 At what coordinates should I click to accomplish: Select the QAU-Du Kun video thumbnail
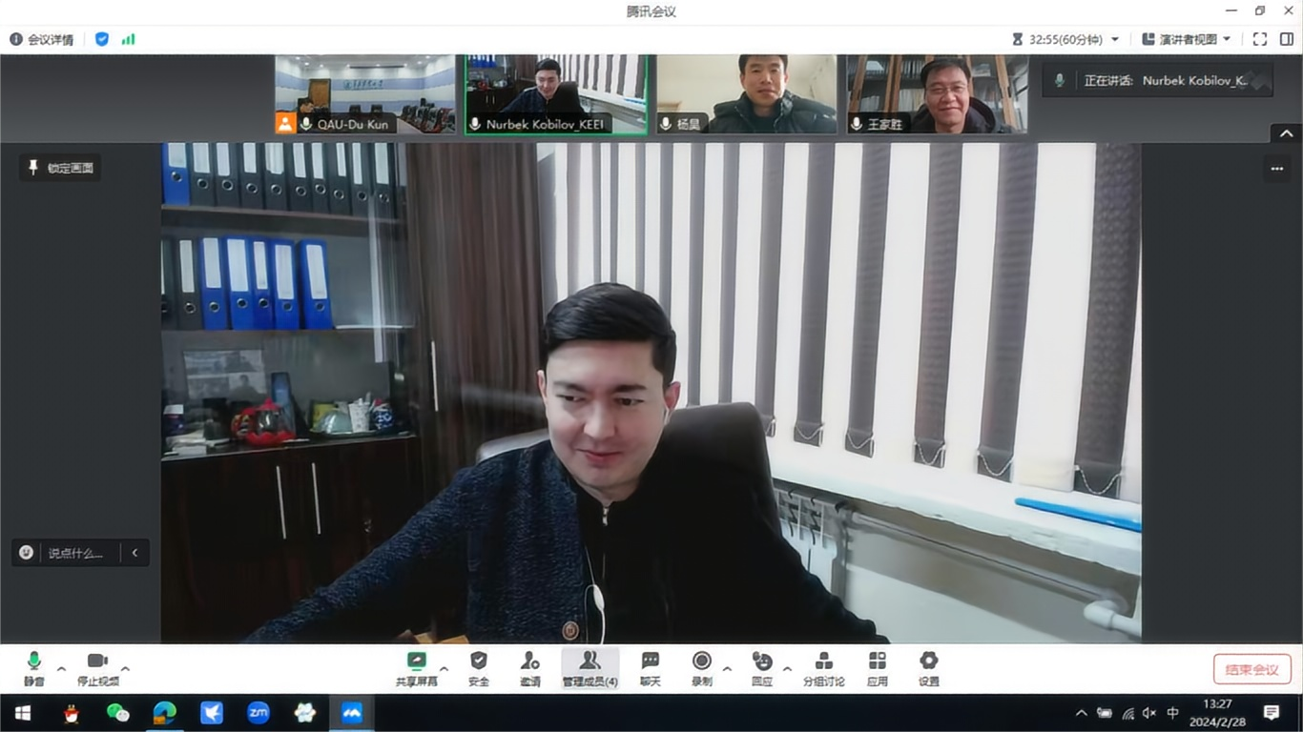click(x=364, y=93)
